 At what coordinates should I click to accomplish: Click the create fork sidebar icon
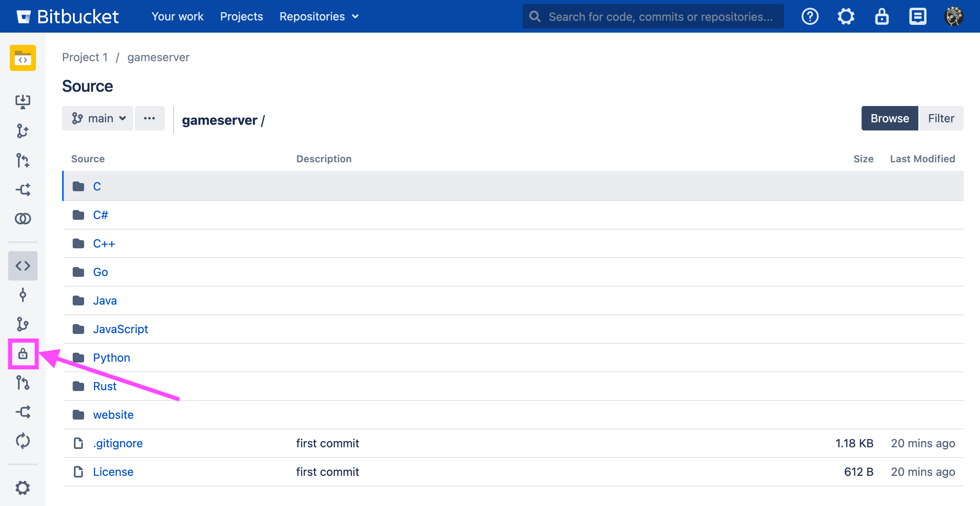[23, 190]
